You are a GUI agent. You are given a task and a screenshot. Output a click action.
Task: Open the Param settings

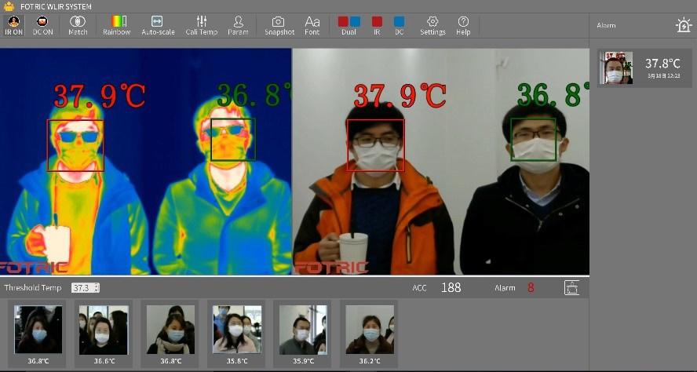pyautogui.click(x=238, y=25)
